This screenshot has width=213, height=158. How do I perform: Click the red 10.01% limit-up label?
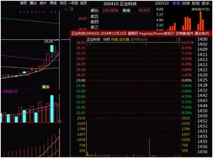click(x=188, y=43)
